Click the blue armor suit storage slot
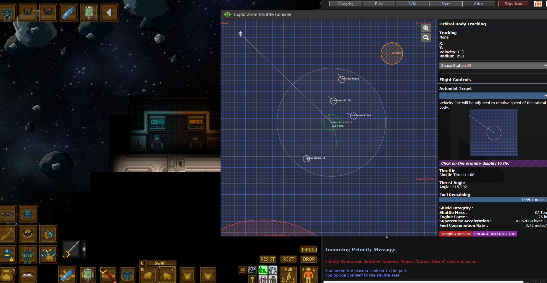Screen dimensions: 547x283 [128, 275]
